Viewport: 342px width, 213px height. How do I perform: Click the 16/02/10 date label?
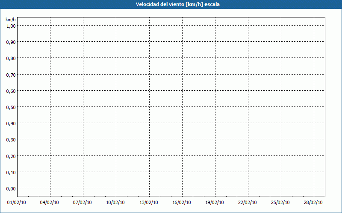(182, 203)
